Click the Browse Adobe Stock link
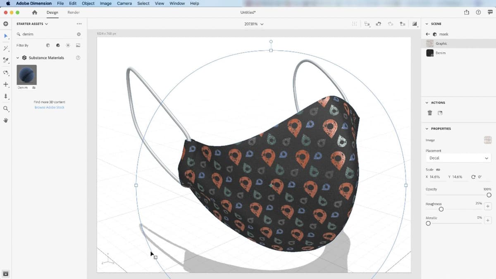496x279 pixels. point(49,107)
